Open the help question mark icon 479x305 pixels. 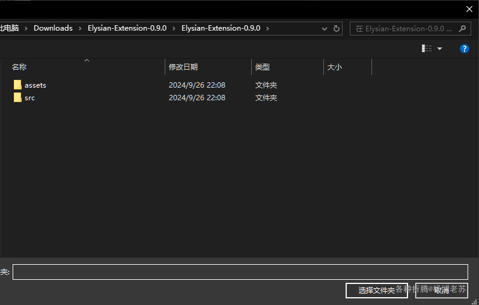point(465,49)
